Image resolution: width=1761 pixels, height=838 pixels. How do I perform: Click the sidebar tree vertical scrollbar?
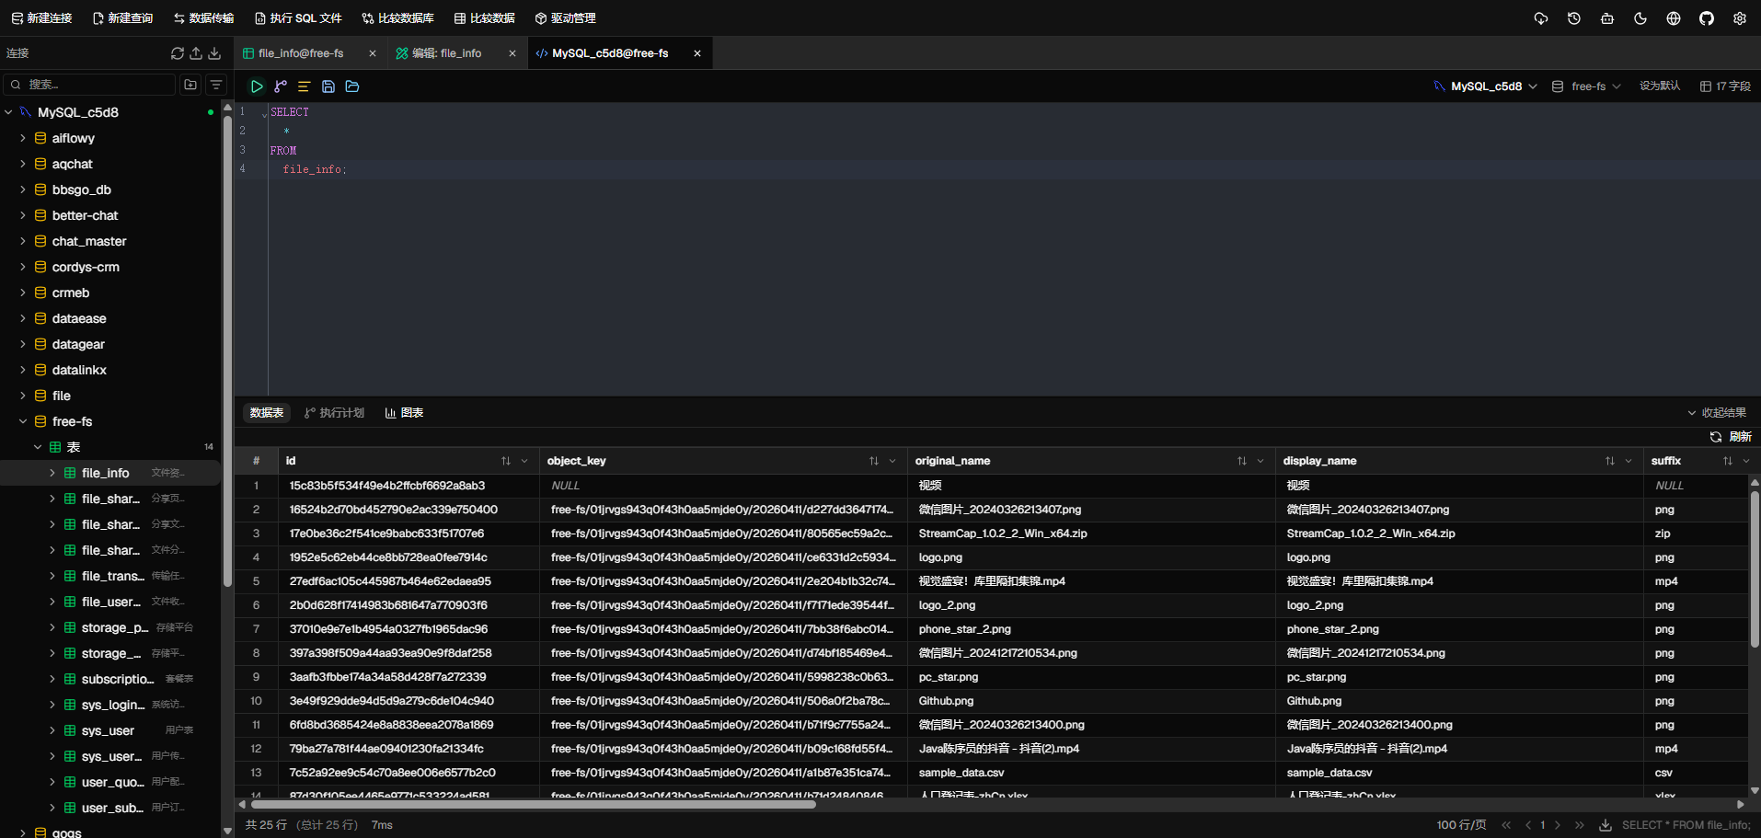pyautogui.click(x=227, y=350)
